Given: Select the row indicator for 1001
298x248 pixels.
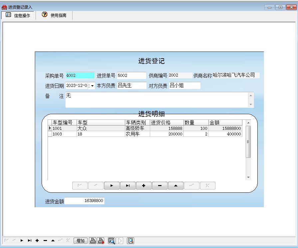Looking at the screenshot, I should (x=50, y=128).
